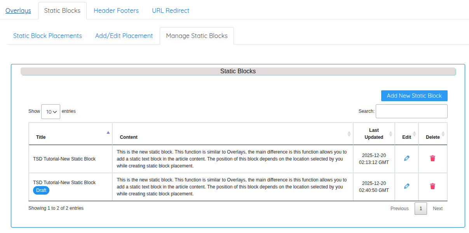Click Add New Static Block button
This screenshot has height=233, width=469.
point(414,96)
